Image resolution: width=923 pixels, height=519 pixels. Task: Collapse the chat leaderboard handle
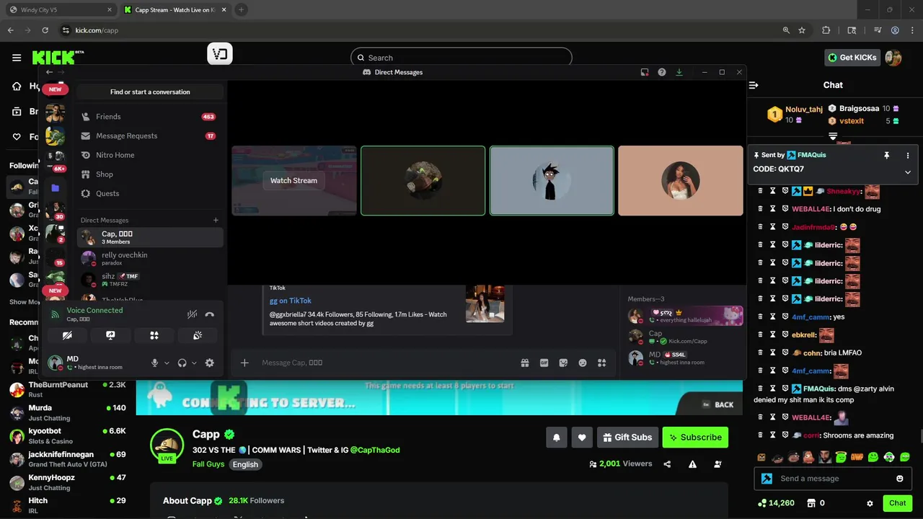[833, 136]
